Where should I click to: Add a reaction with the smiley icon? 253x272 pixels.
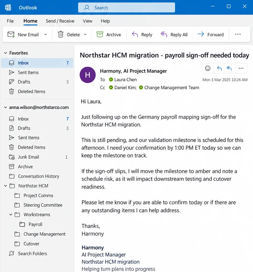click(208, 68)
